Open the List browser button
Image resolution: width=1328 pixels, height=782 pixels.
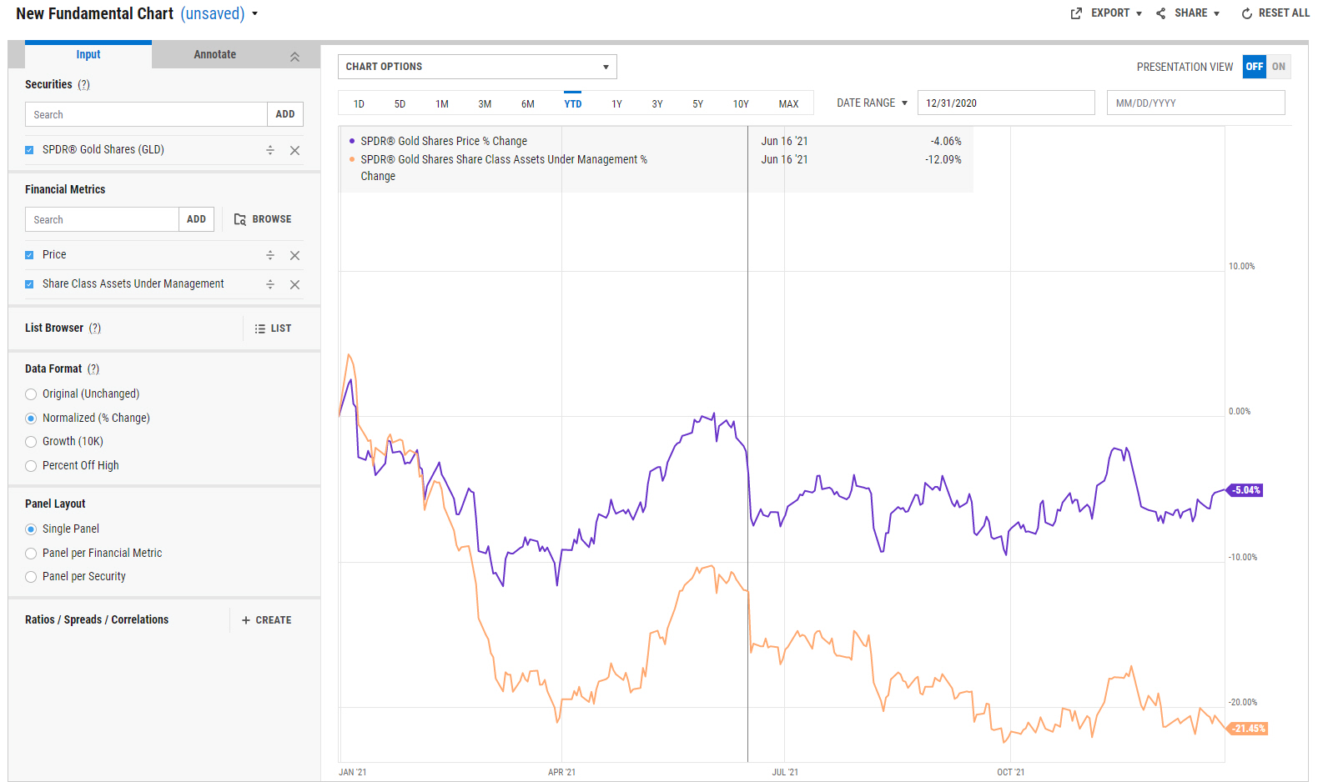pos(273,328)
